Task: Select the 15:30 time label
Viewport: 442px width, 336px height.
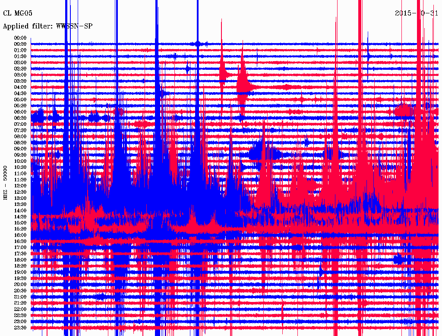Action: point(20,229)
